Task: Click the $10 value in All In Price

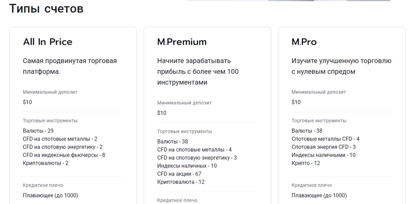Action: coord(27,102)
